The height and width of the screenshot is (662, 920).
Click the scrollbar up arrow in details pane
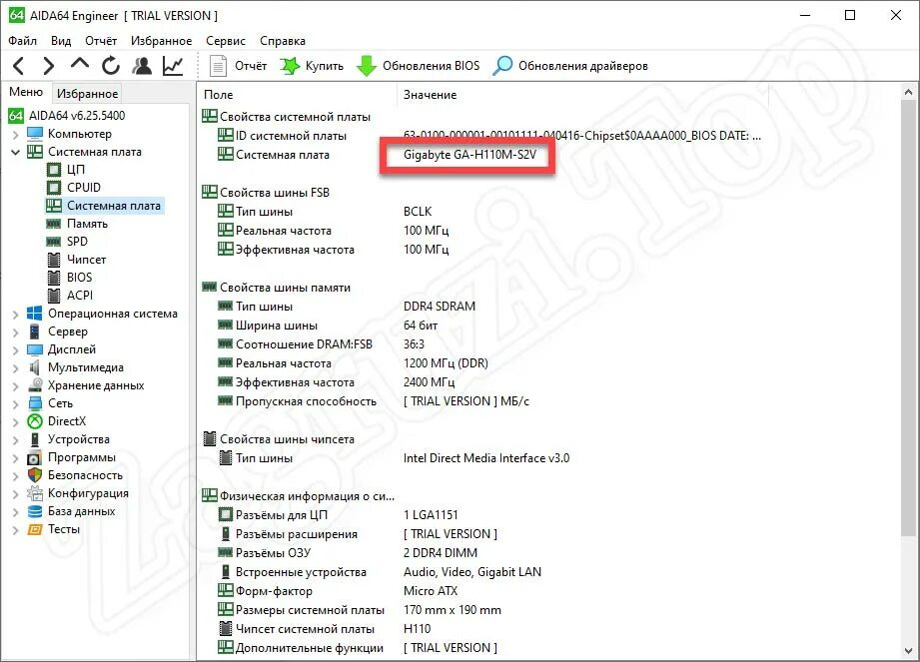pos(908,92)
